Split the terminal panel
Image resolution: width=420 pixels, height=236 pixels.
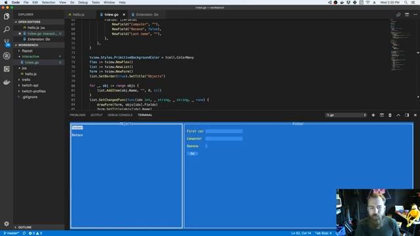(x=382, y=115)
